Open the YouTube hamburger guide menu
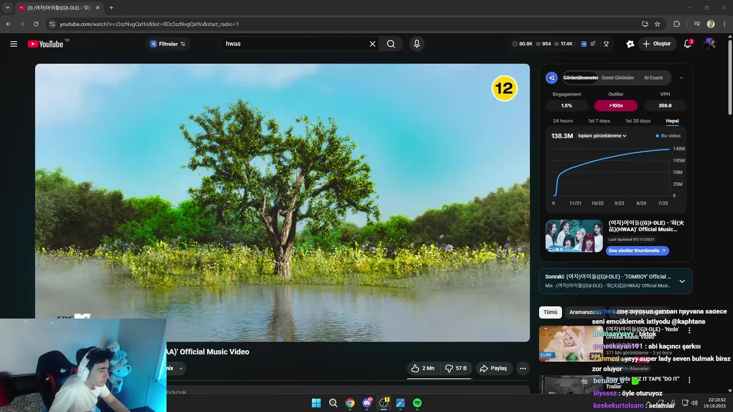Viewport: 733px width, 412px height. 14,44
